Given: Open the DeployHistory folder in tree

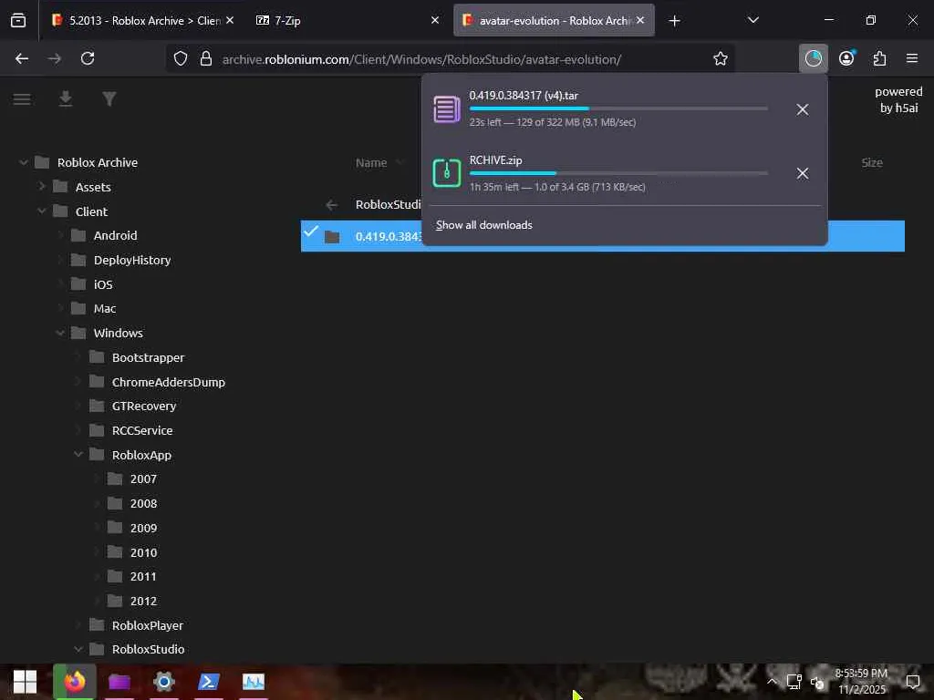Looking at the screenshot, I should (x=132, y=260).
